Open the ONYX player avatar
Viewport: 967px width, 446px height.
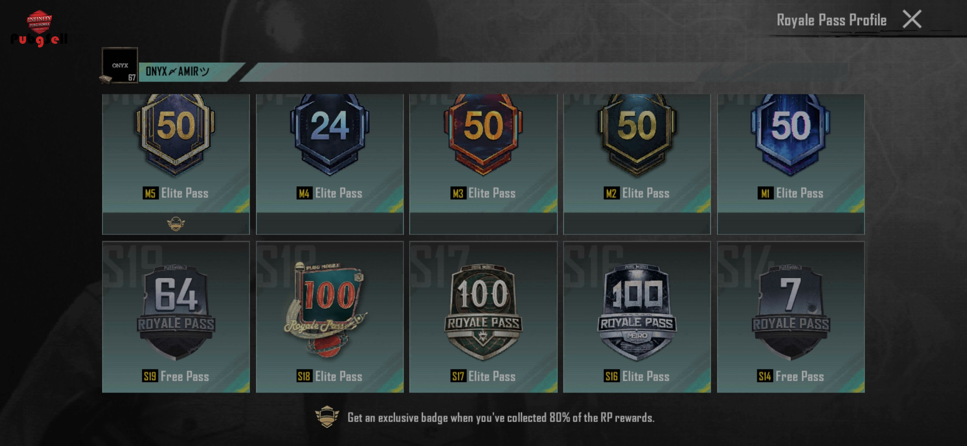[x=120, y=65]
